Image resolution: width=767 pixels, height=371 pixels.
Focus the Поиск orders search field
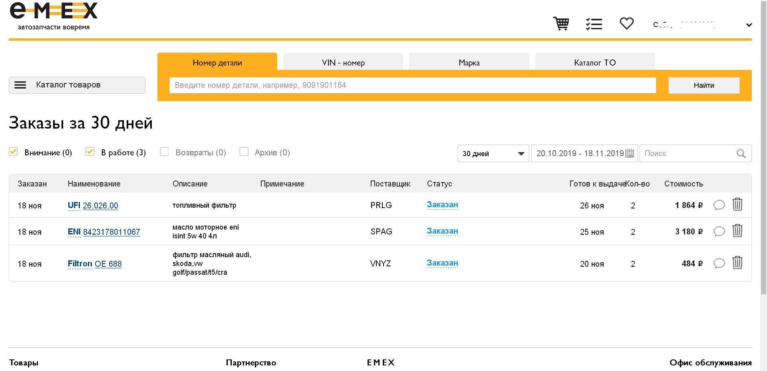(695, 153)
